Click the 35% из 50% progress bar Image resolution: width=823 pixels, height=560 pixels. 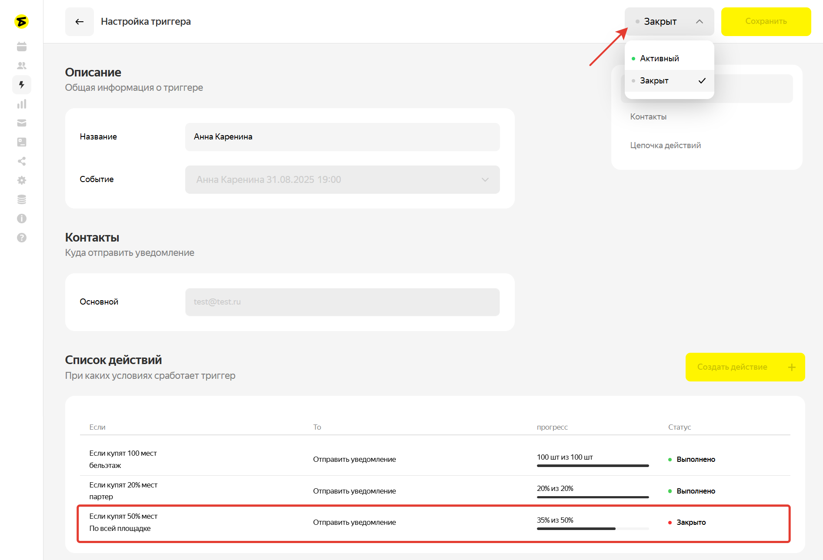593,529
